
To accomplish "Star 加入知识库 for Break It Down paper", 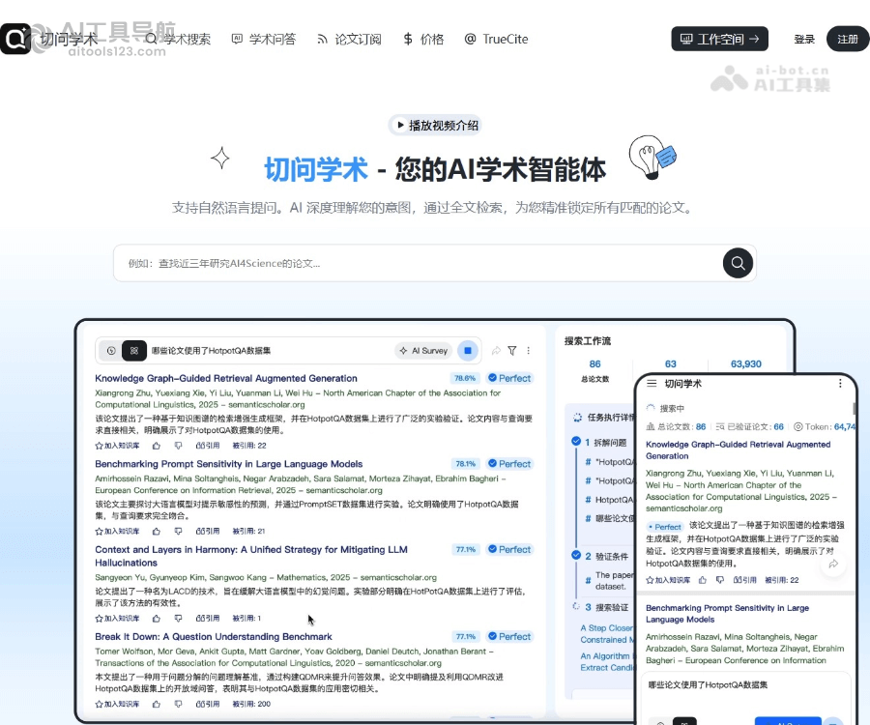I will [x=117, y=704].
